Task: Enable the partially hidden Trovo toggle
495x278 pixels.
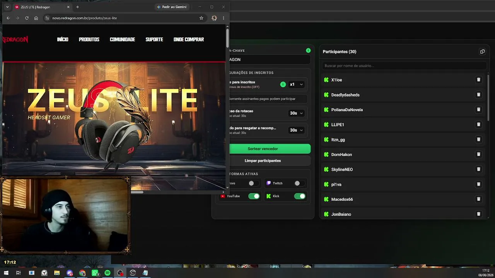Action: 254,183
